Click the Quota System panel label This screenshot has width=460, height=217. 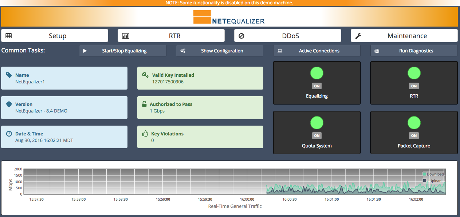coord(317,146)
